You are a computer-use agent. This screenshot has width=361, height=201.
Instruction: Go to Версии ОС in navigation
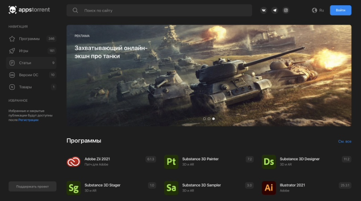(x=31, y=75)
